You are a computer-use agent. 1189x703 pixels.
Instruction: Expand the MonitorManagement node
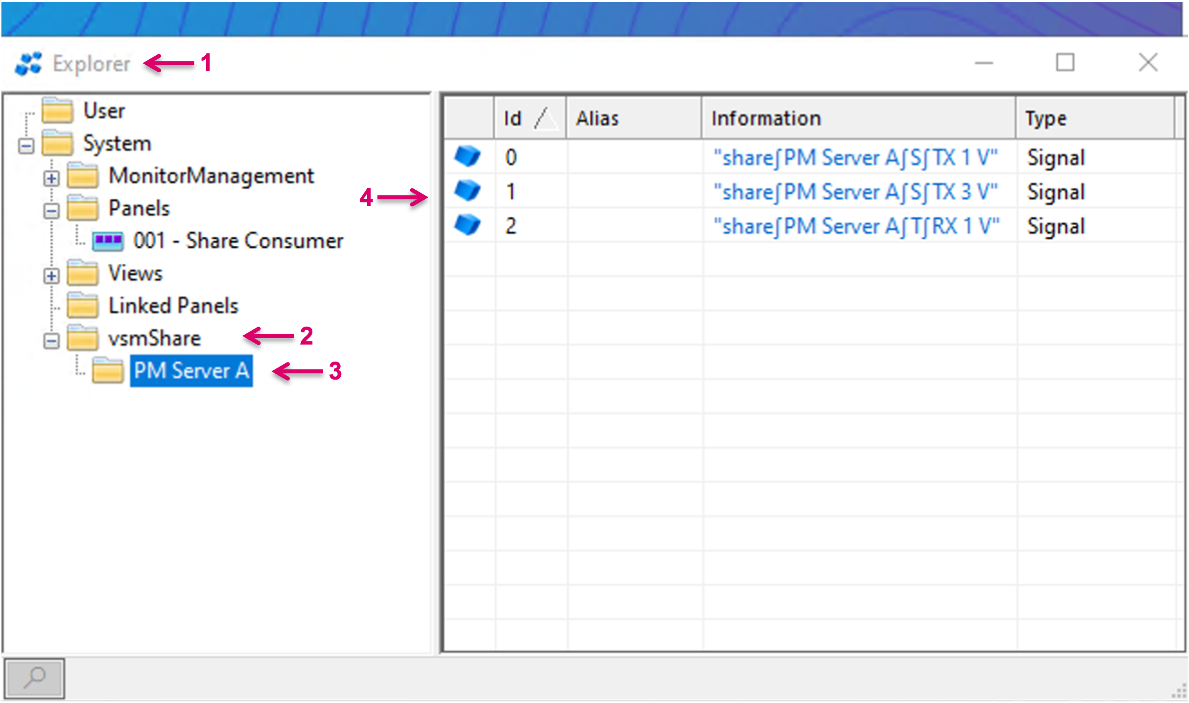[x=52, y=179]
